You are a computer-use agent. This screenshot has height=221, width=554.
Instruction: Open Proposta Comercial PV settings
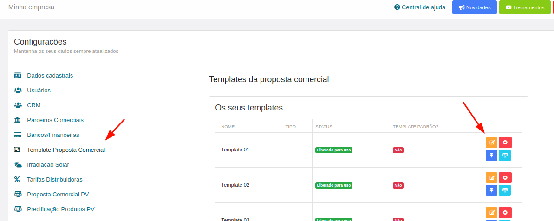coord(58,194)
